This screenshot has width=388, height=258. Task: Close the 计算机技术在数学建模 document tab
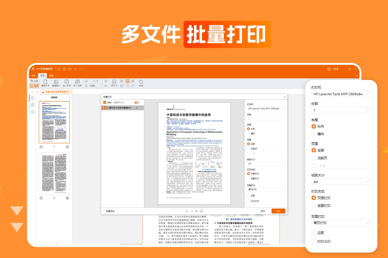[71, 92]
